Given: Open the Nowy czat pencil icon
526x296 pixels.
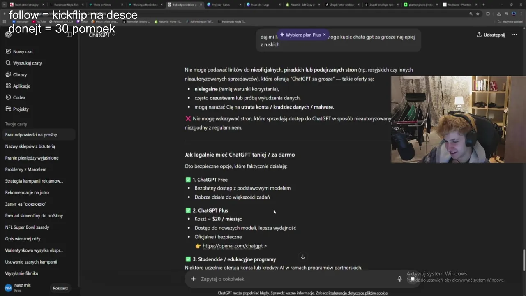Looking at the screenshot, I should tap(8, 51).
